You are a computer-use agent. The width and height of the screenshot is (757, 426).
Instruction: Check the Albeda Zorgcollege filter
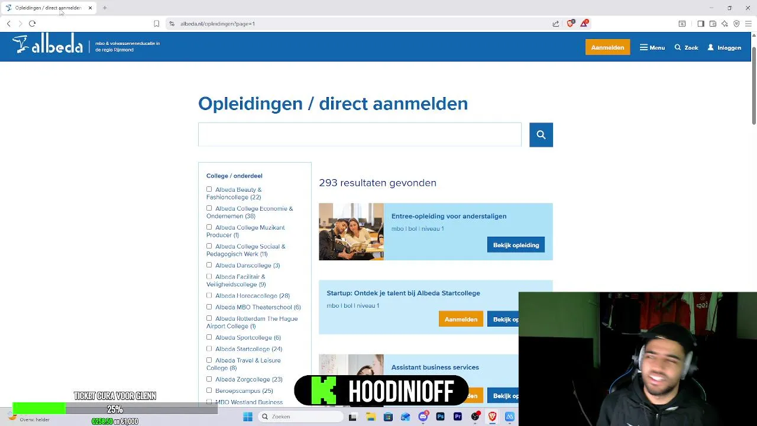209,379
